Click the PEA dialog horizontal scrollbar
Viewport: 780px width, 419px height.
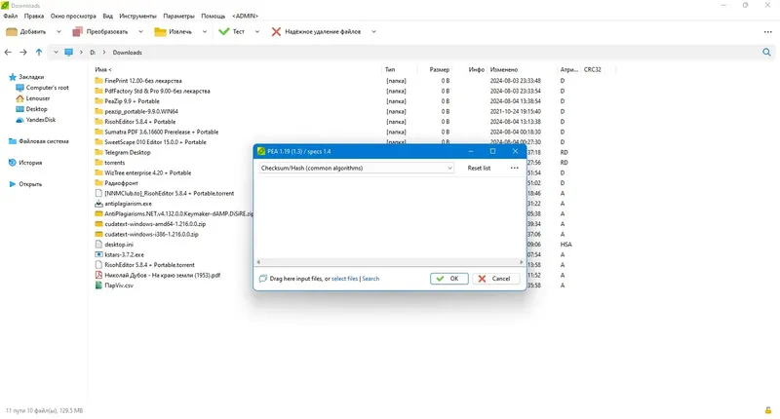[389, 262]
